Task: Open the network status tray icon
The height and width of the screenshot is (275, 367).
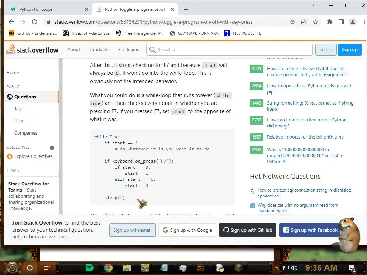Action: tap(286, 268)
